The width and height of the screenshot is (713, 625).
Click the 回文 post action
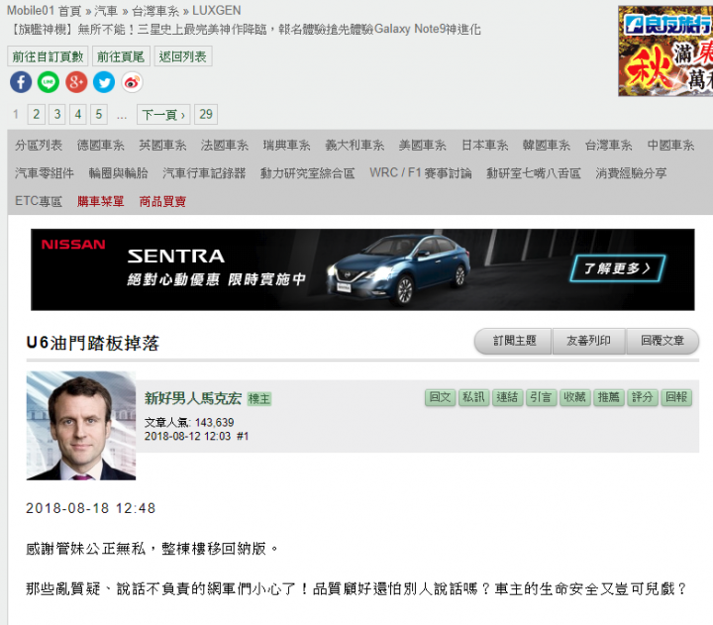pos(440,397)
